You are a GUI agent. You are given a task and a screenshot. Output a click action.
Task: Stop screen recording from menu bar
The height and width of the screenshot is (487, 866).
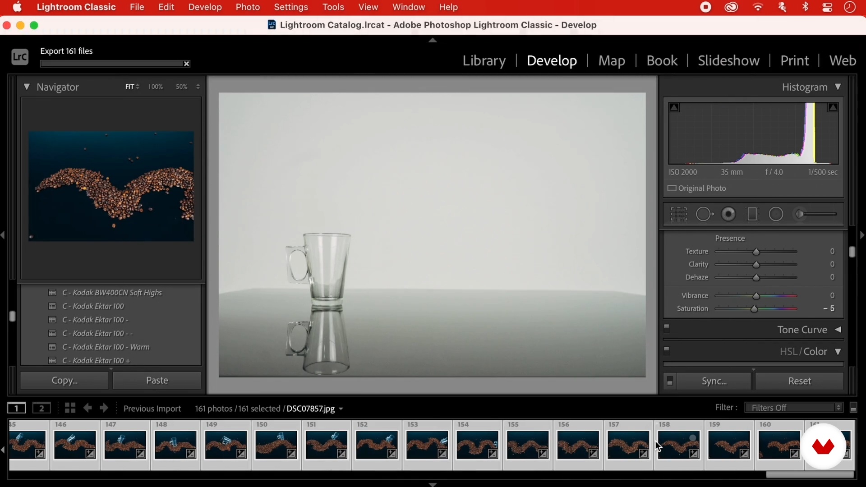click(706, 7)
